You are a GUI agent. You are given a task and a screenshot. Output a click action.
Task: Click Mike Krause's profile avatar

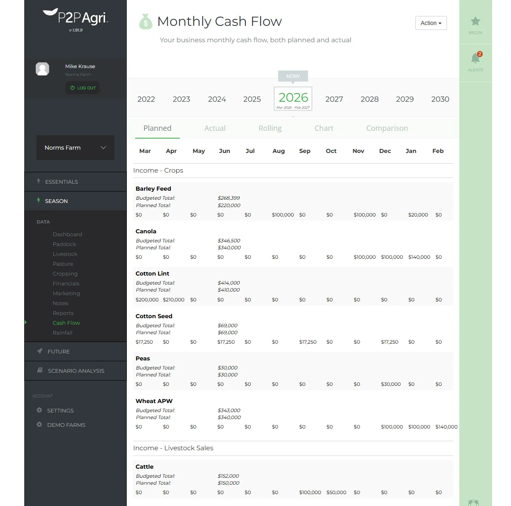pos(42,68)
